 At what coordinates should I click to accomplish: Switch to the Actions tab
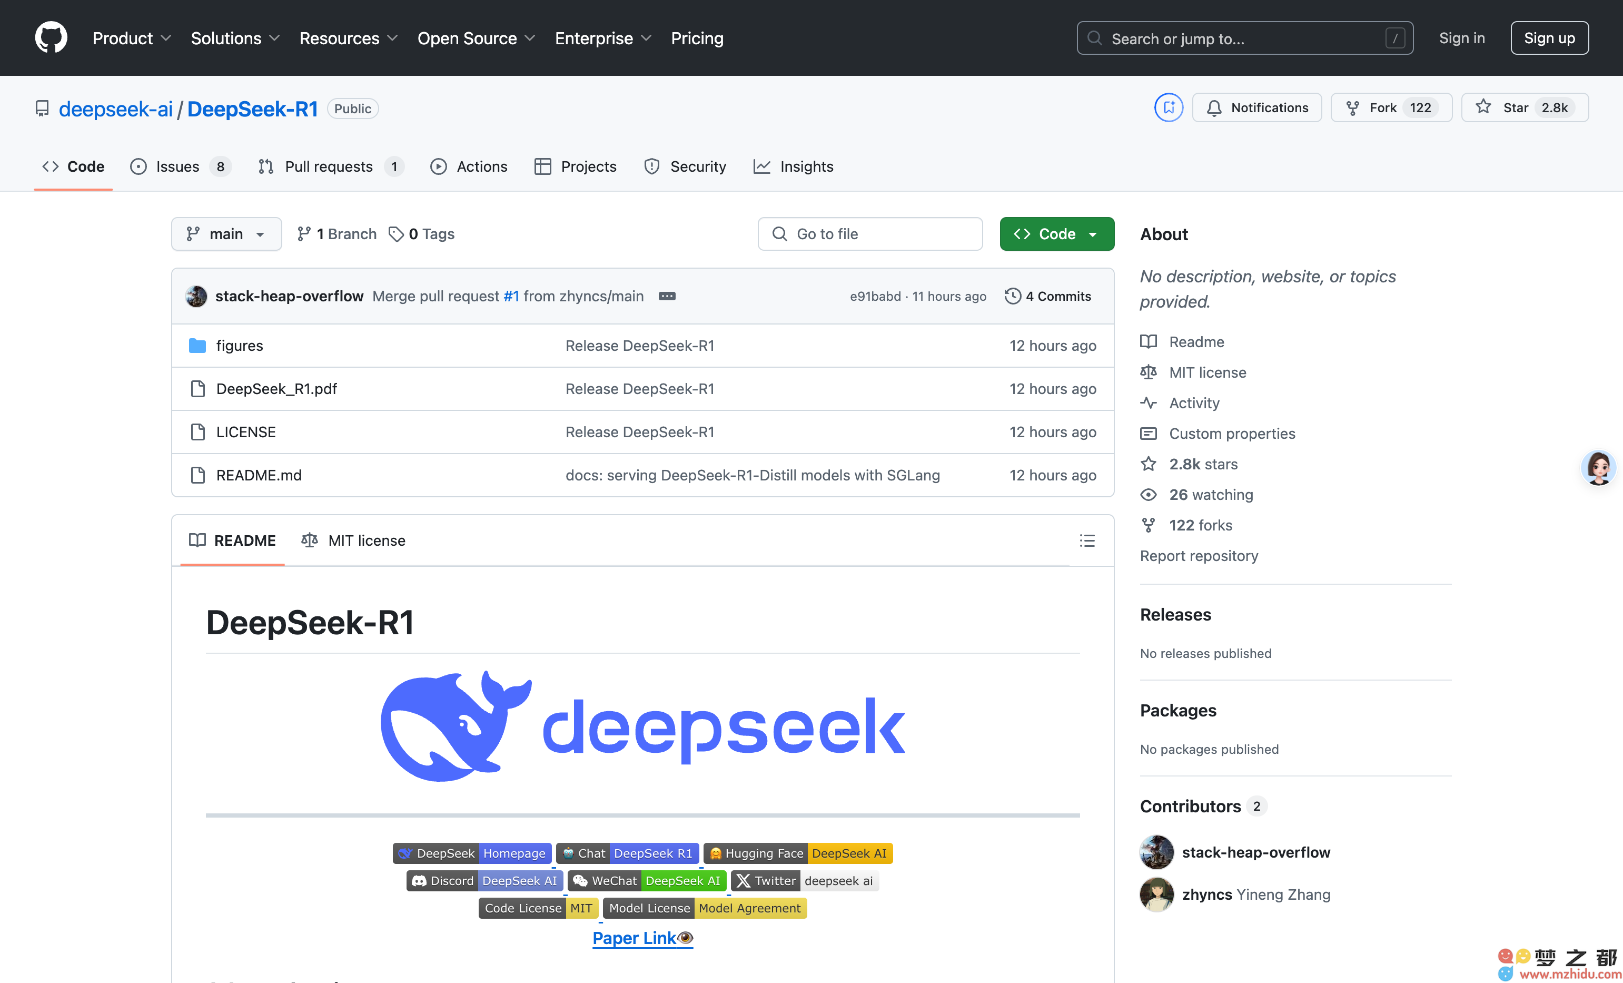point(469,166)
